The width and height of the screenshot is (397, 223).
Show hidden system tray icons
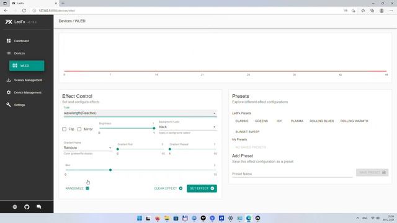point(357,218)
